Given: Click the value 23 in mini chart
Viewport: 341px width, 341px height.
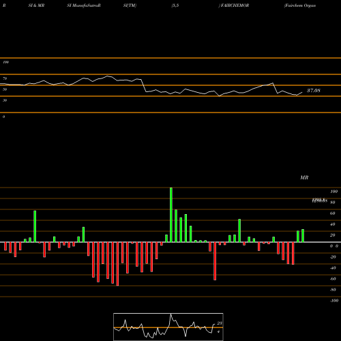Looking at the screenshot, I should pyautogui.click(x=220, y=323).
